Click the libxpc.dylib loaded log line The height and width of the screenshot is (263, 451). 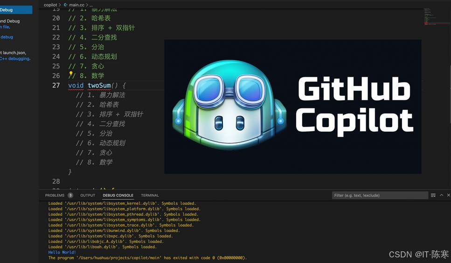pos(111,236)
